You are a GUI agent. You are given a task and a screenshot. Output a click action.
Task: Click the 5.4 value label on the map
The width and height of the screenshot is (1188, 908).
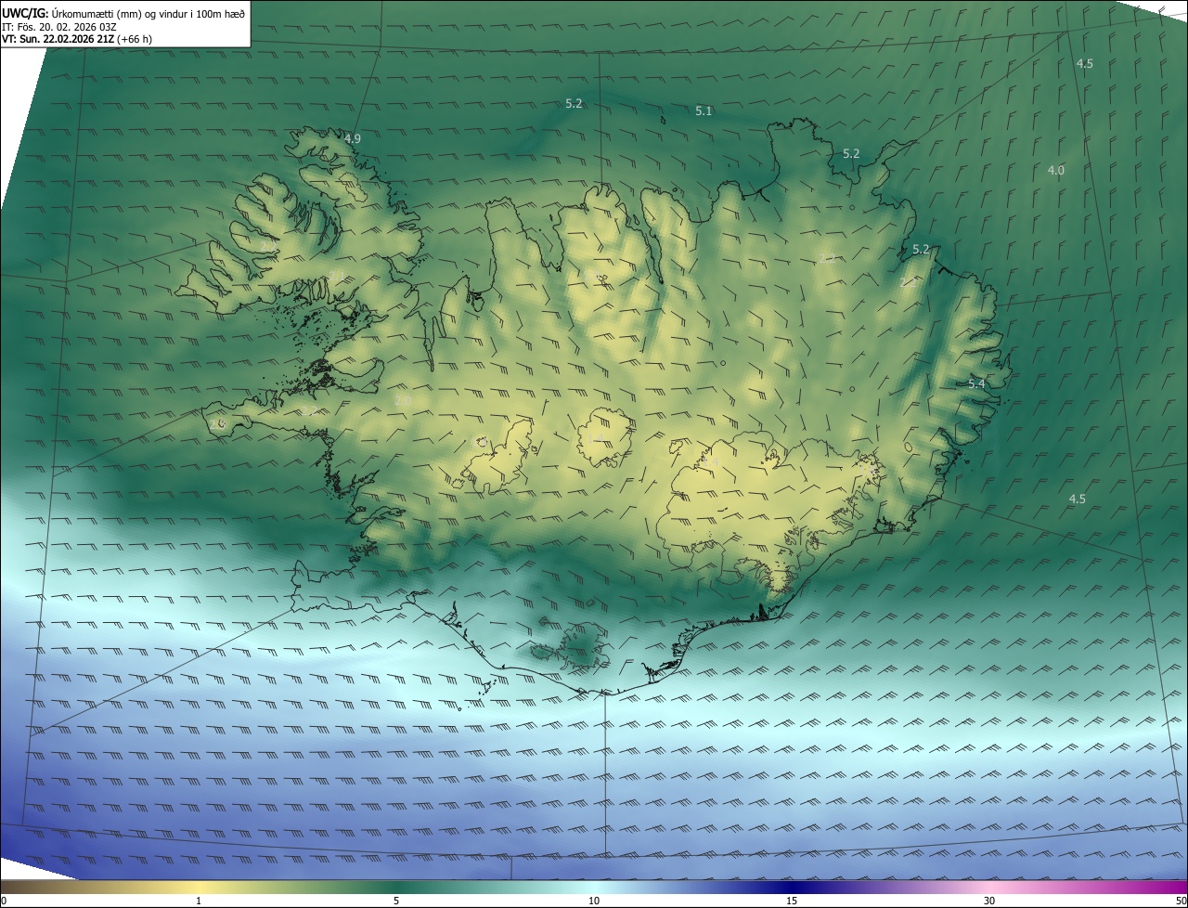tap(976, 383)
